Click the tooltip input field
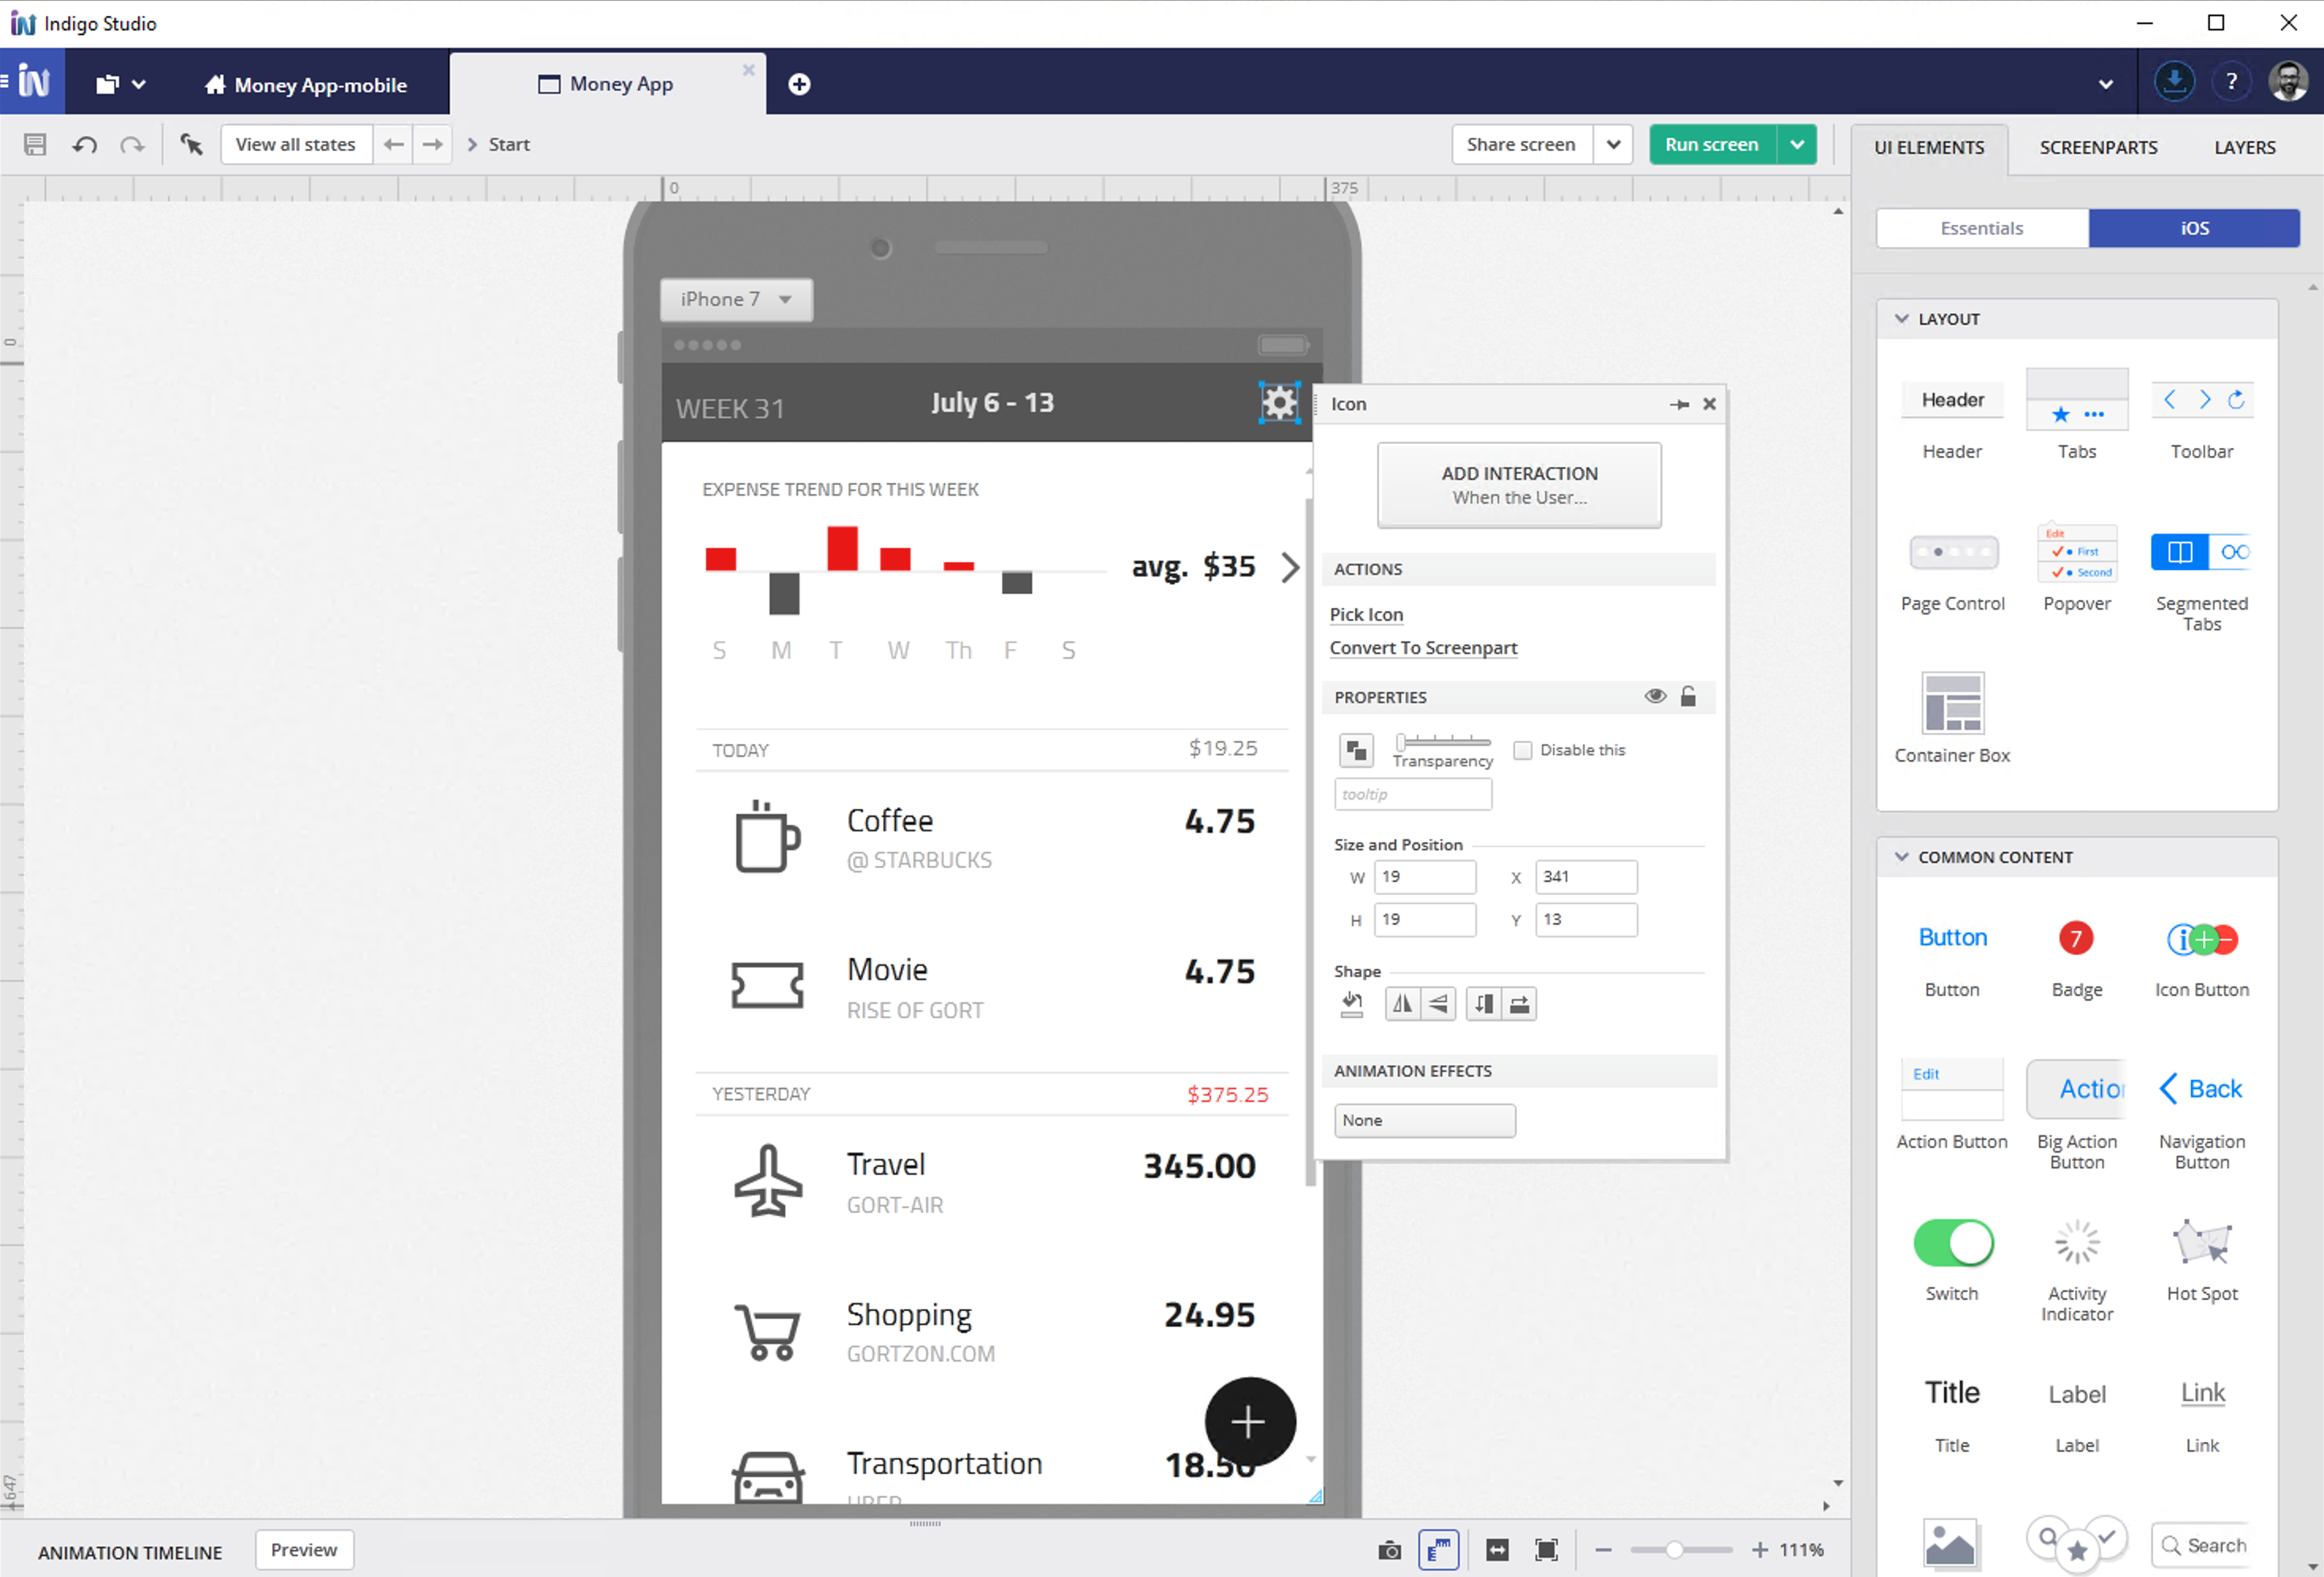This screenshot has width=2324, height=1577. pos(1412,794)
